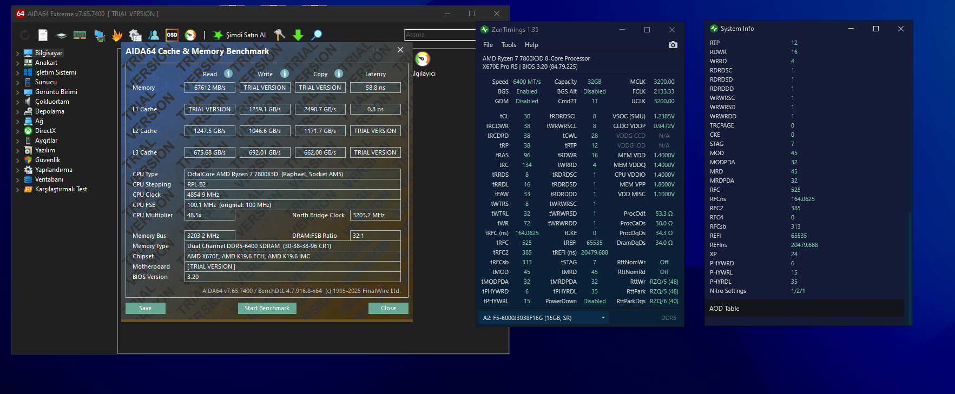Click the Şimdi Satın Al buy button

pos(240,35)
